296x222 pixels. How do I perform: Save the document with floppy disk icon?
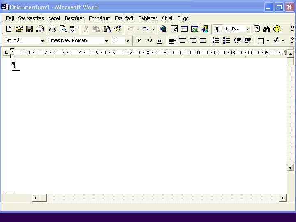click(30, 29)
